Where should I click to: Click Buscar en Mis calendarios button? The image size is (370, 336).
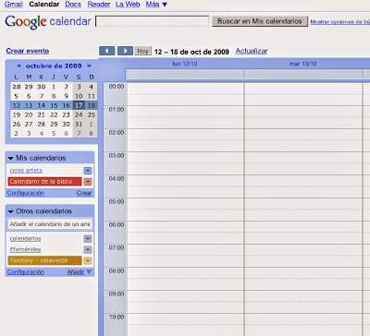[260, 21]
